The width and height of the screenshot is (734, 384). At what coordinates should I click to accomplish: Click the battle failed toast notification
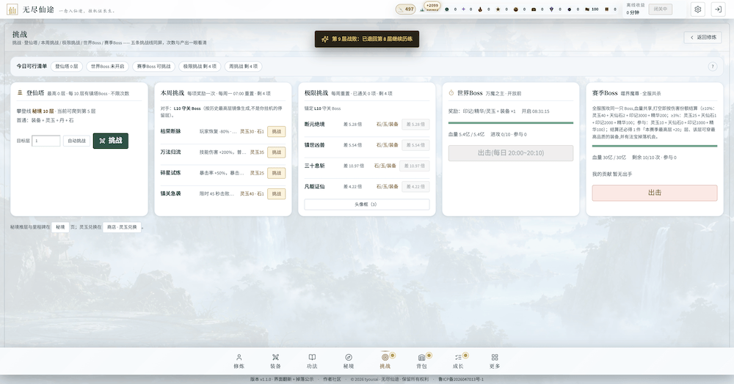tap(367, 39)
